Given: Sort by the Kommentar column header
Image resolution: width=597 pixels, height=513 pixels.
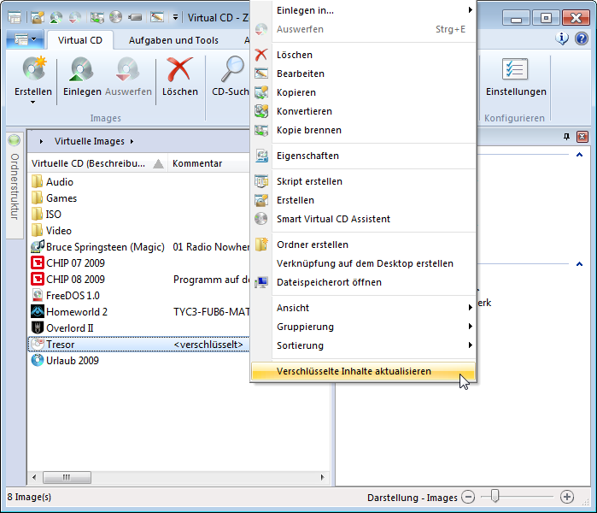Looking at the screenshot, I should [208, 163].
